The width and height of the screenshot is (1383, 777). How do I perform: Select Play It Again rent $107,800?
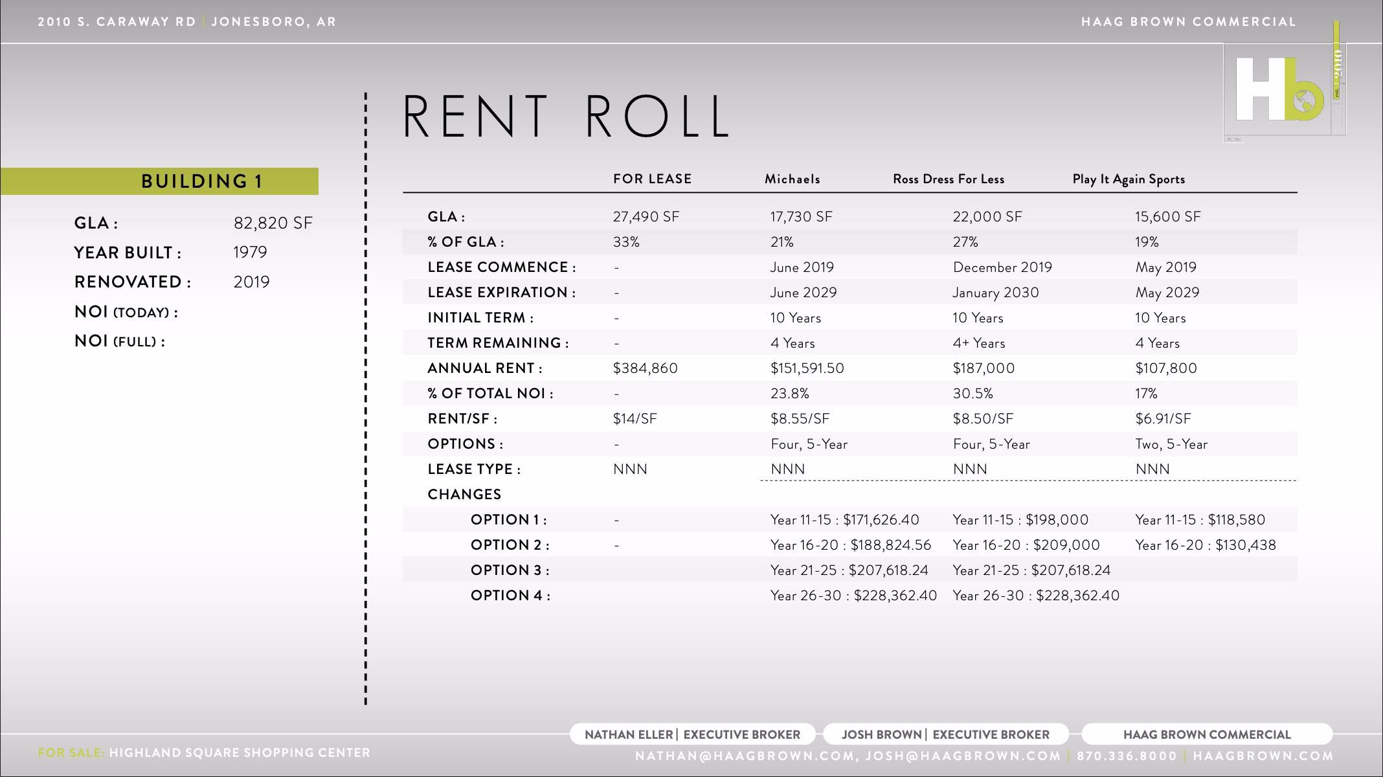point(1165,368)
